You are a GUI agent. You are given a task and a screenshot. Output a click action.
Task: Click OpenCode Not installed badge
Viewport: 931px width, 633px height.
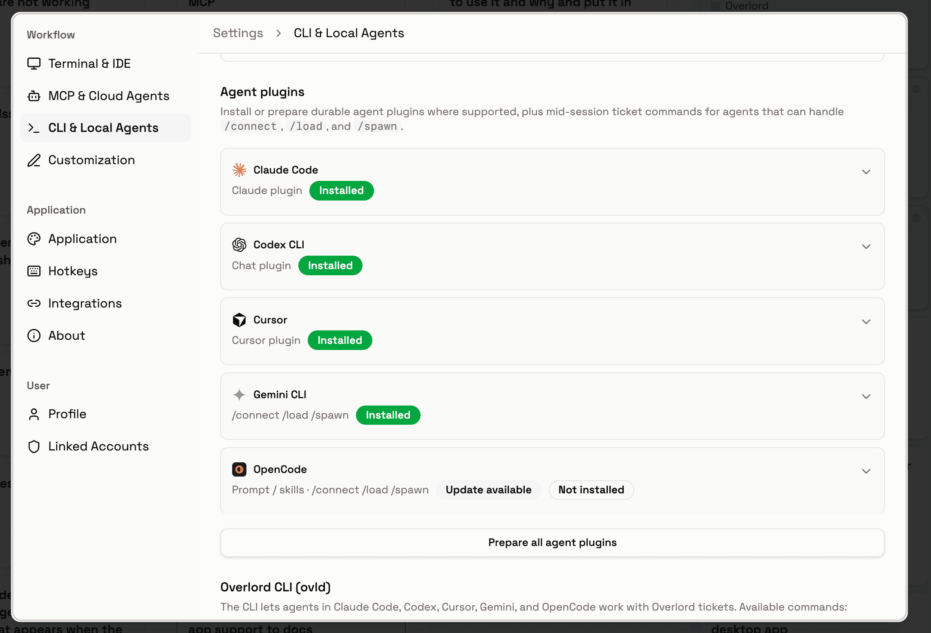click(591, 490)
